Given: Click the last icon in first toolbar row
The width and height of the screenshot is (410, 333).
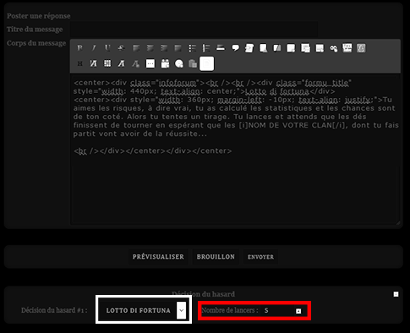Looking at the screenshot, I should pyautogui.click(x=361, y=48).
